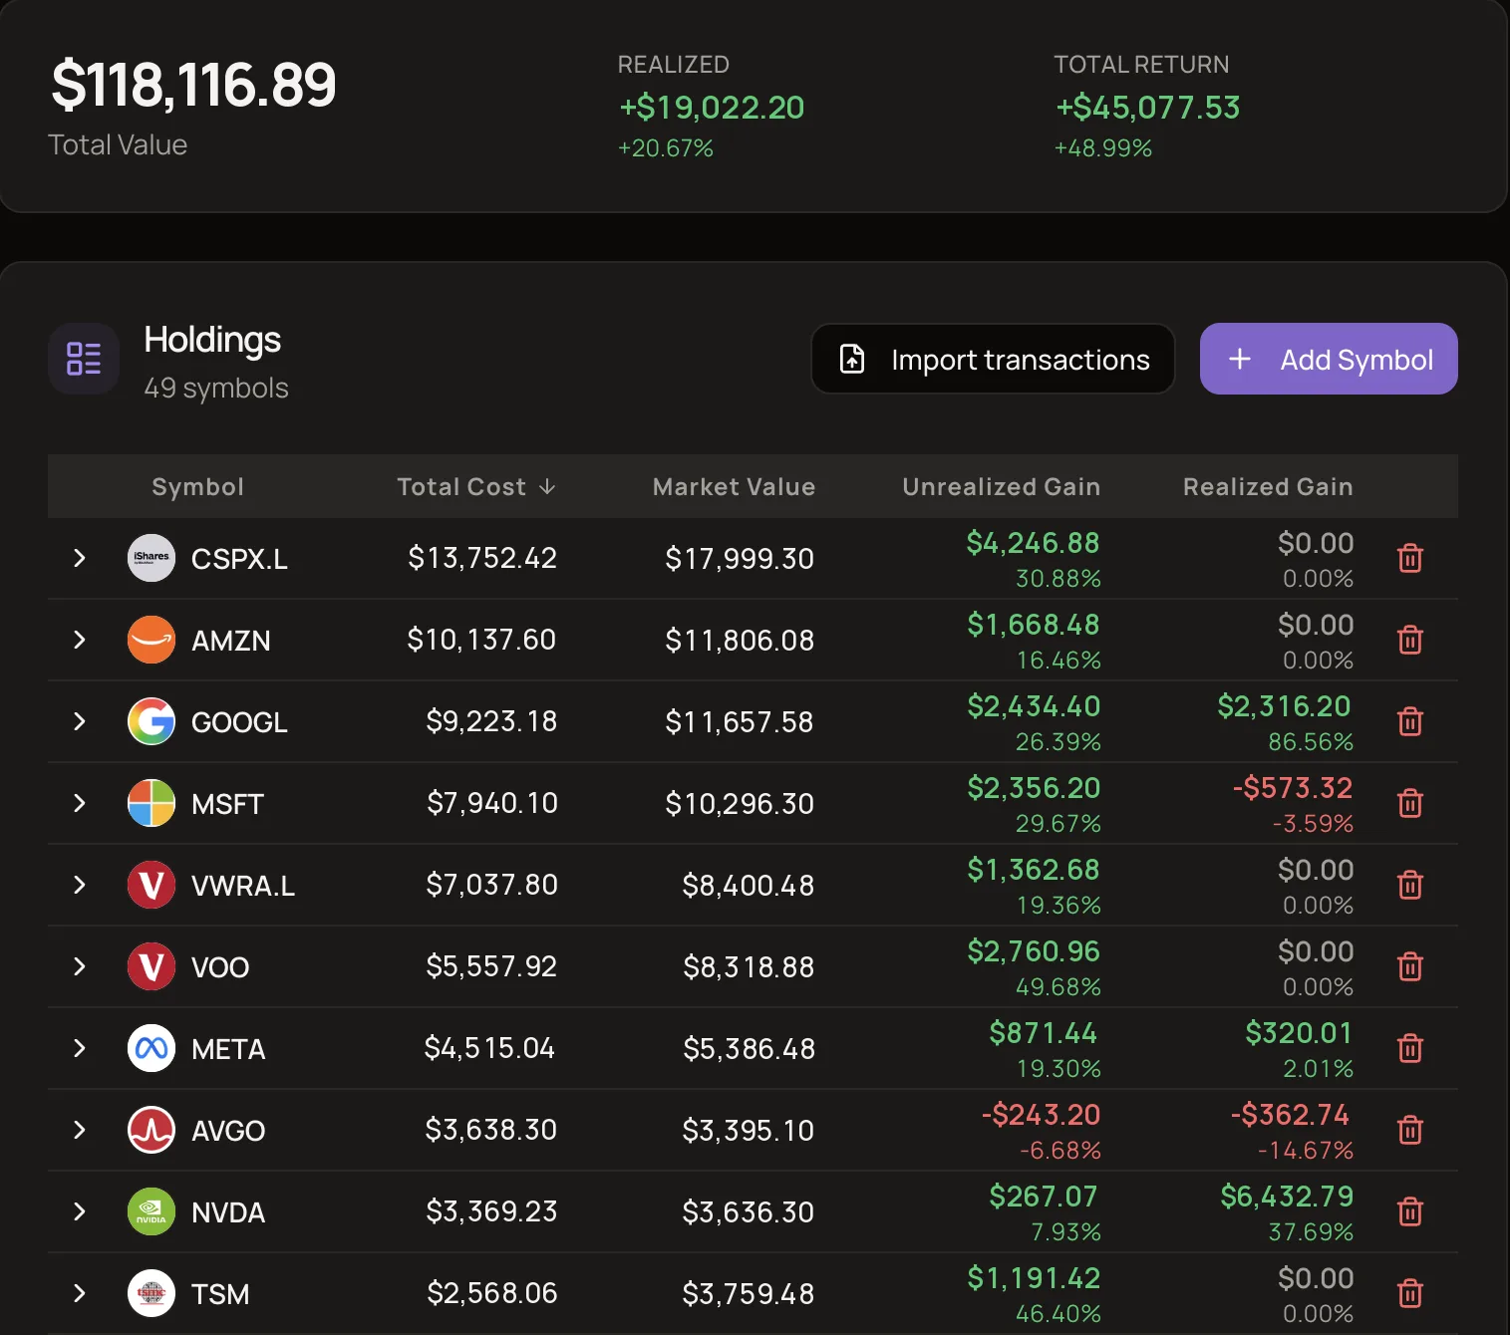
Task: Click the iShares logo for CSPX.L
Action: [151, 558]
